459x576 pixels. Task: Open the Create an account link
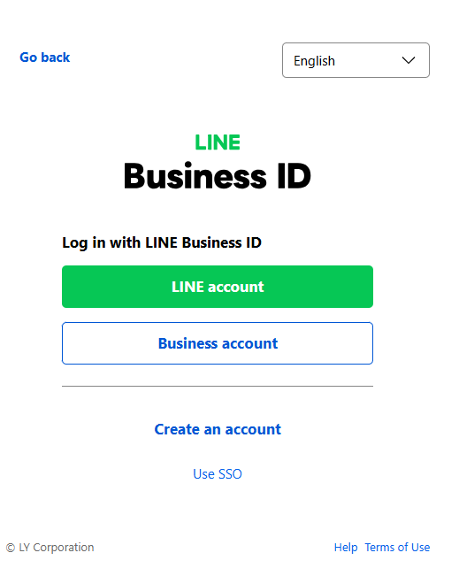[218, 429]
